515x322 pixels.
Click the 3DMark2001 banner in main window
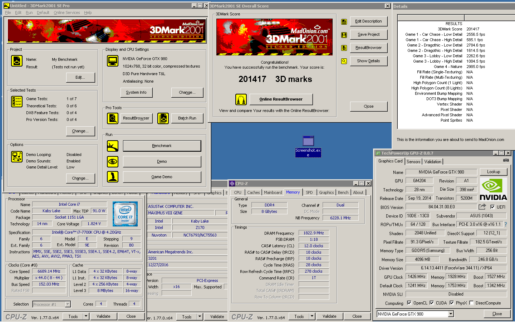pos(107,31)
